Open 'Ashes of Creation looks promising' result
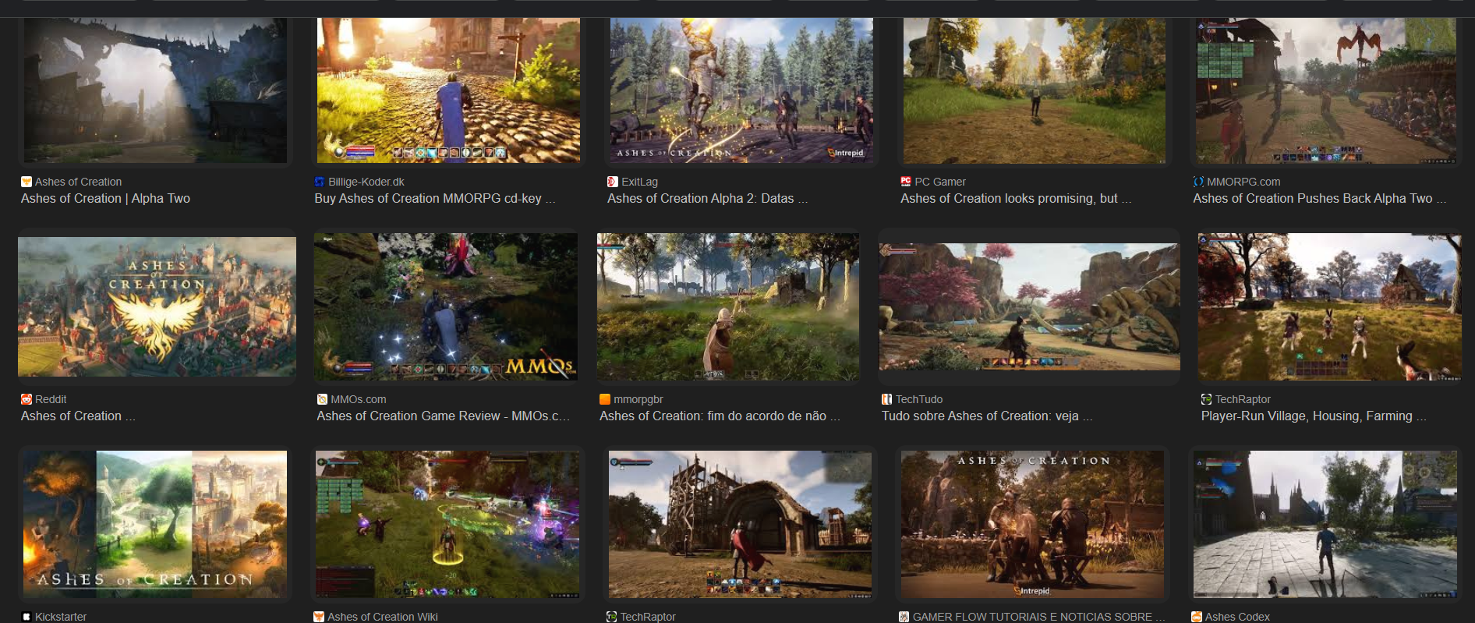This screenshot has width=1475, height=623. click(x=1016, y=198)
